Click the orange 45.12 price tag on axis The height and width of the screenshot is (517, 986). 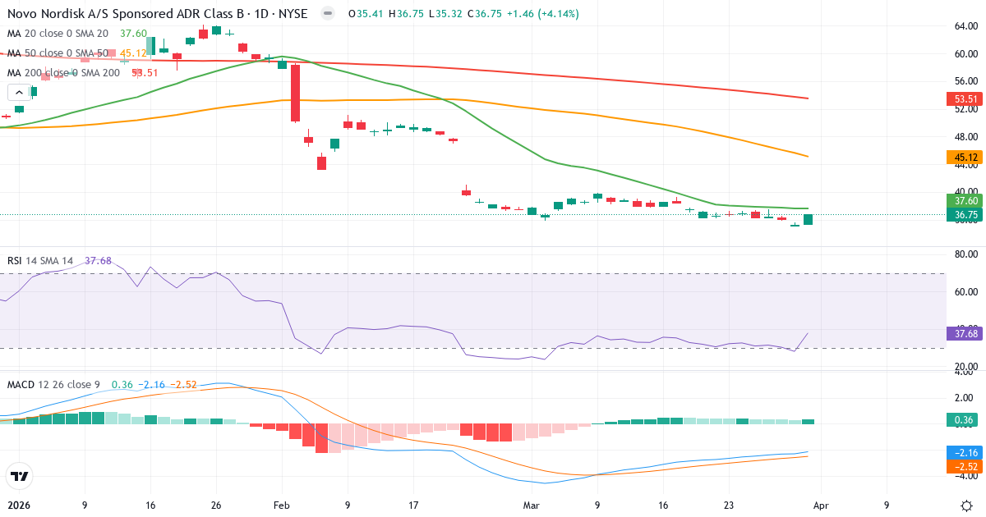pyautogui.click(x=964, y=157)
